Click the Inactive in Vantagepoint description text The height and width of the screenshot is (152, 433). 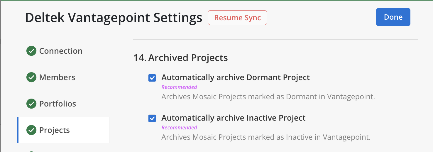coord(266,137)
